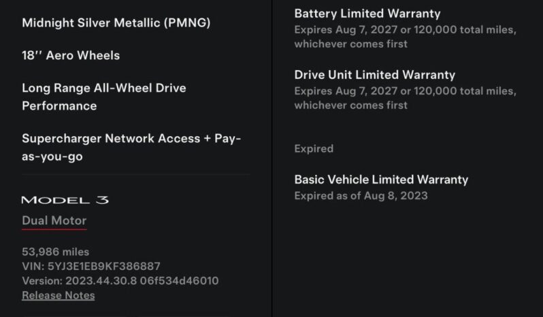
Task: Select the Basic Vehicle Limited Warranty heading
Action: click(x=381, y=180)
